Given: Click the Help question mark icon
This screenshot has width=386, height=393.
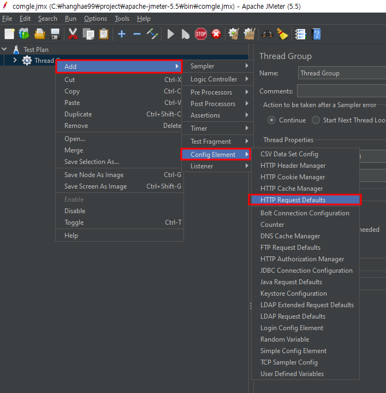Looking at the screenshot, I should (x=316, y=34).
